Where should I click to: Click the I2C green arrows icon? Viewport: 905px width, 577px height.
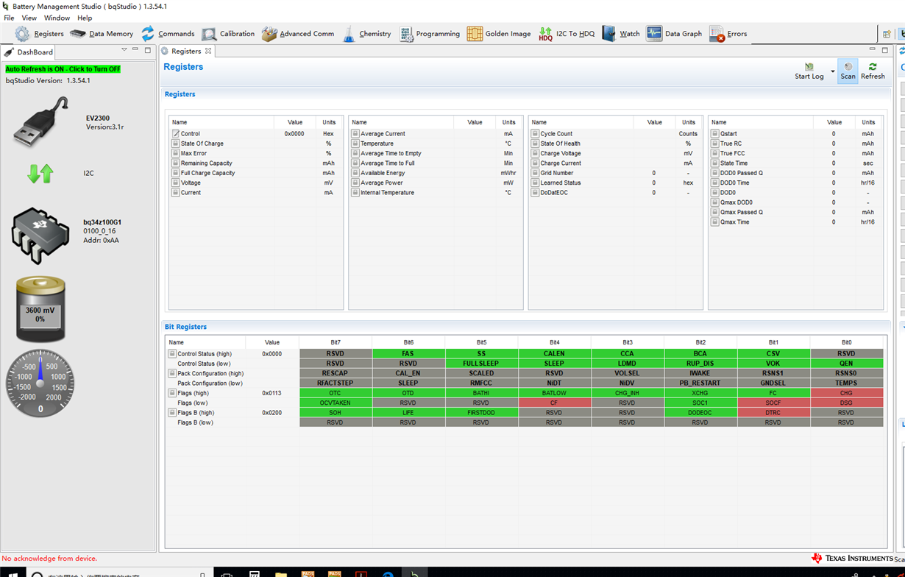pos(40,174)
